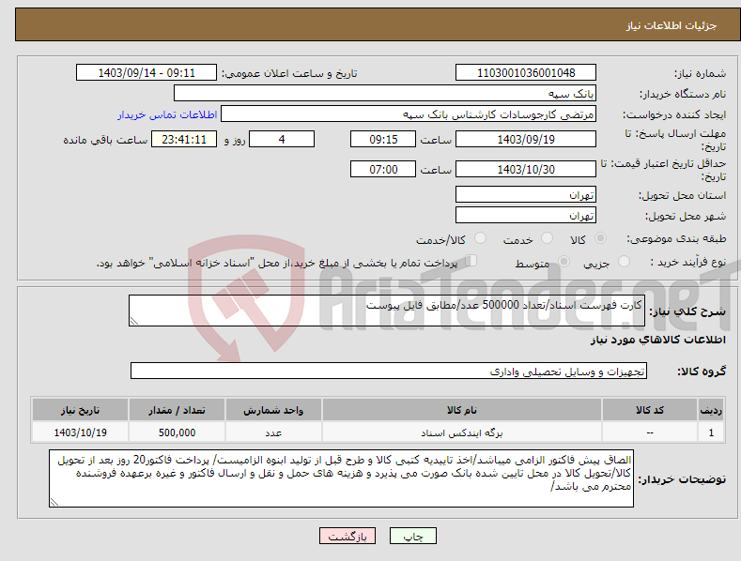Click the عدد unit cell

273,432
